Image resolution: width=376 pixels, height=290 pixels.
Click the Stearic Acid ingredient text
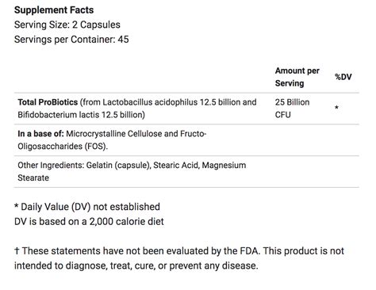coord(176,166)
